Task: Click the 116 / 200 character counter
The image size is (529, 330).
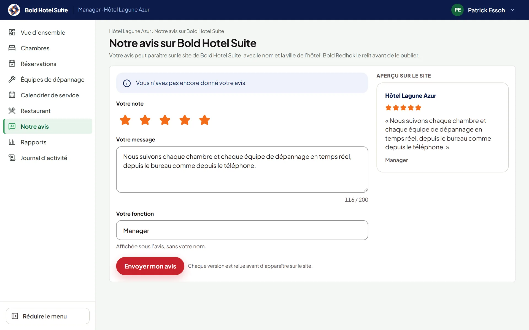Action: 356,200
